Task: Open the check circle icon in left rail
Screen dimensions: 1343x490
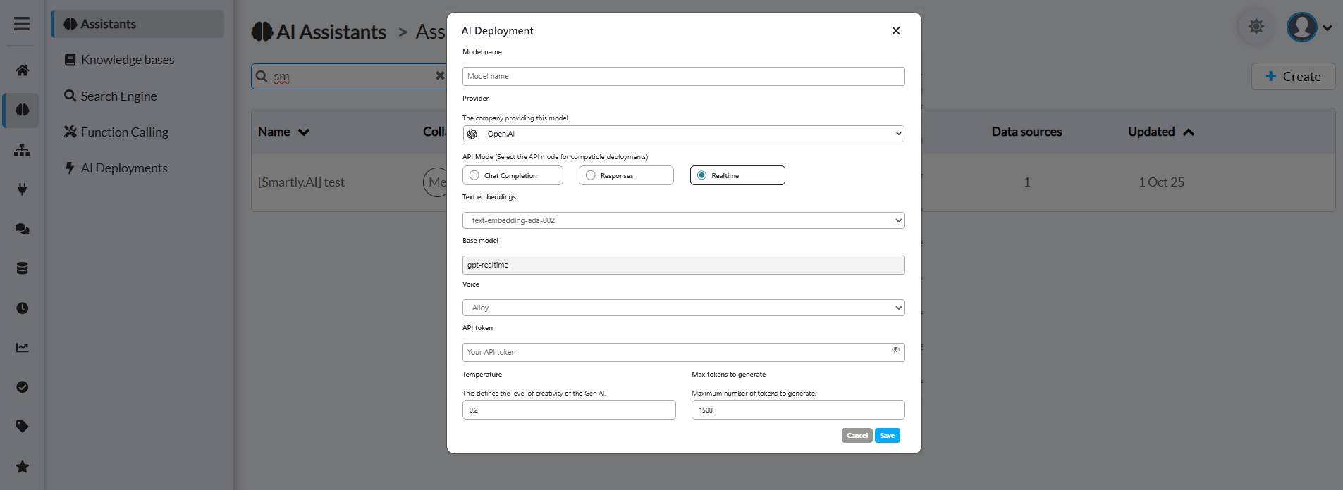Action: [22, 387]
